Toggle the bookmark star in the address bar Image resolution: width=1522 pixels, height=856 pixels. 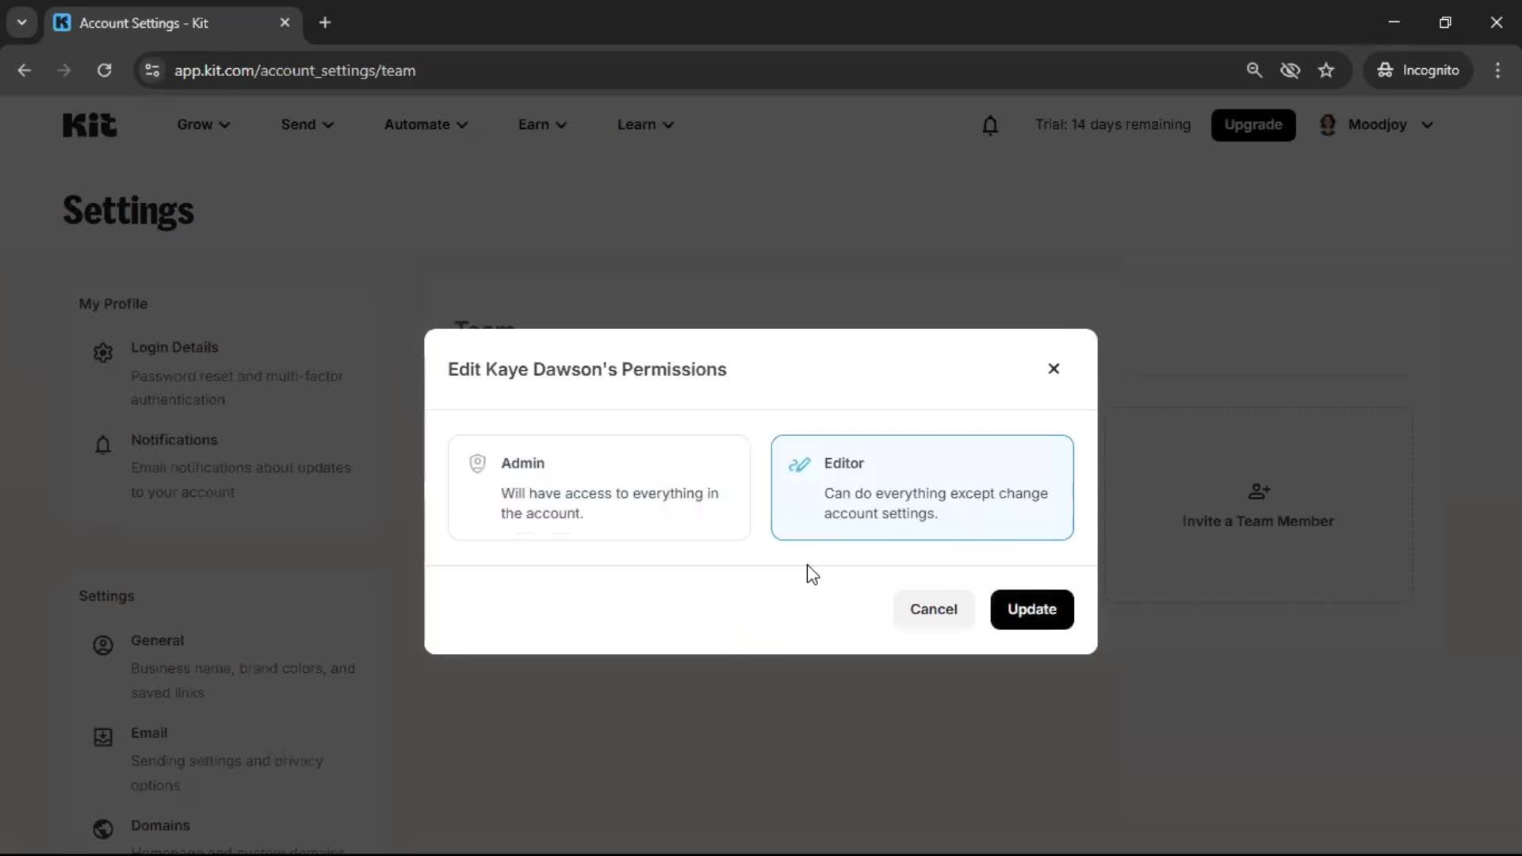coord(1326,70)
